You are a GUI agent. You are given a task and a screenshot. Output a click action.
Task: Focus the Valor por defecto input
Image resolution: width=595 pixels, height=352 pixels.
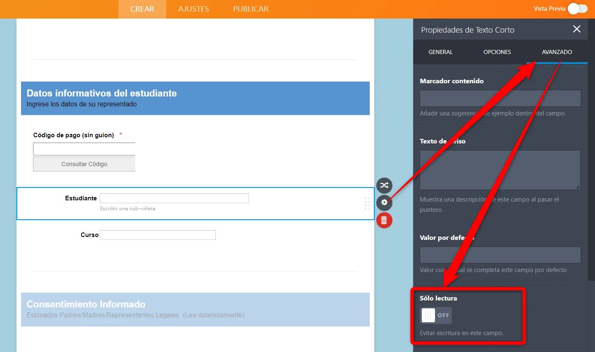pyautogui.click(x=500, y=255)
